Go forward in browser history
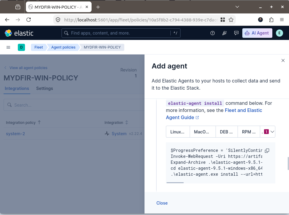This screenshot has height=215, width=289. (18, 20)
